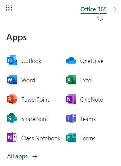The height and width of the screenshot is (166, 121).
Task: Select the OneNote text label
Action: coord(92,100)
